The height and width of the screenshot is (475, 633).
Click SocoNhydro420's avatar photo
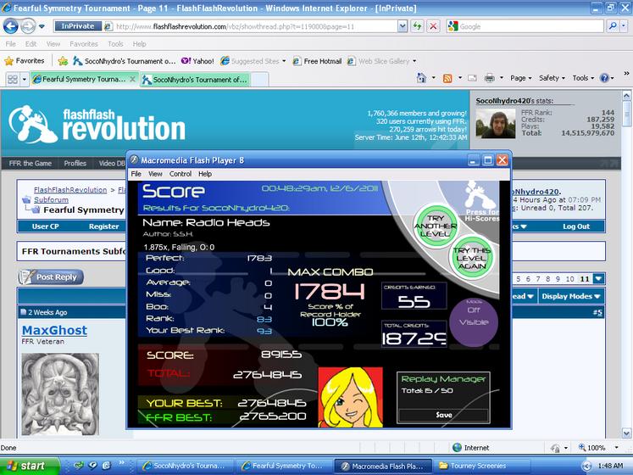[496, 125]
